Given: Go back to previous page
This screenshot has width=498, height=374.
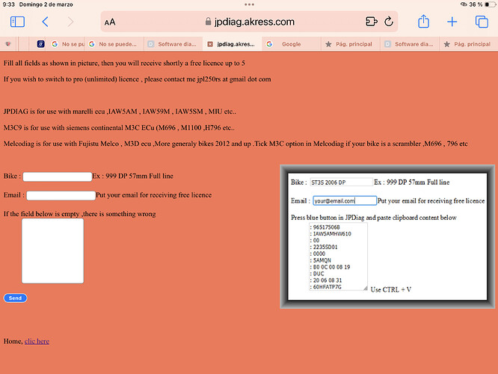Looking at the screenshot, I should 45,22.
